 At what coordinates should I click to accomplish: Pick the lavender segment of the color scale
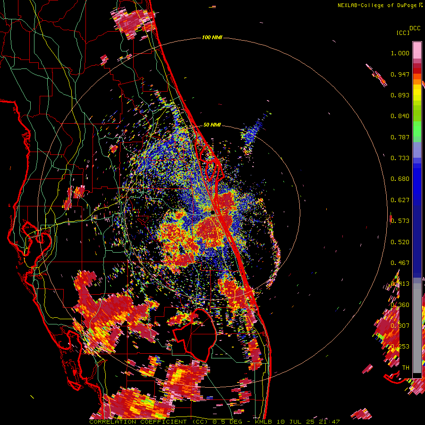click(417, 150)
